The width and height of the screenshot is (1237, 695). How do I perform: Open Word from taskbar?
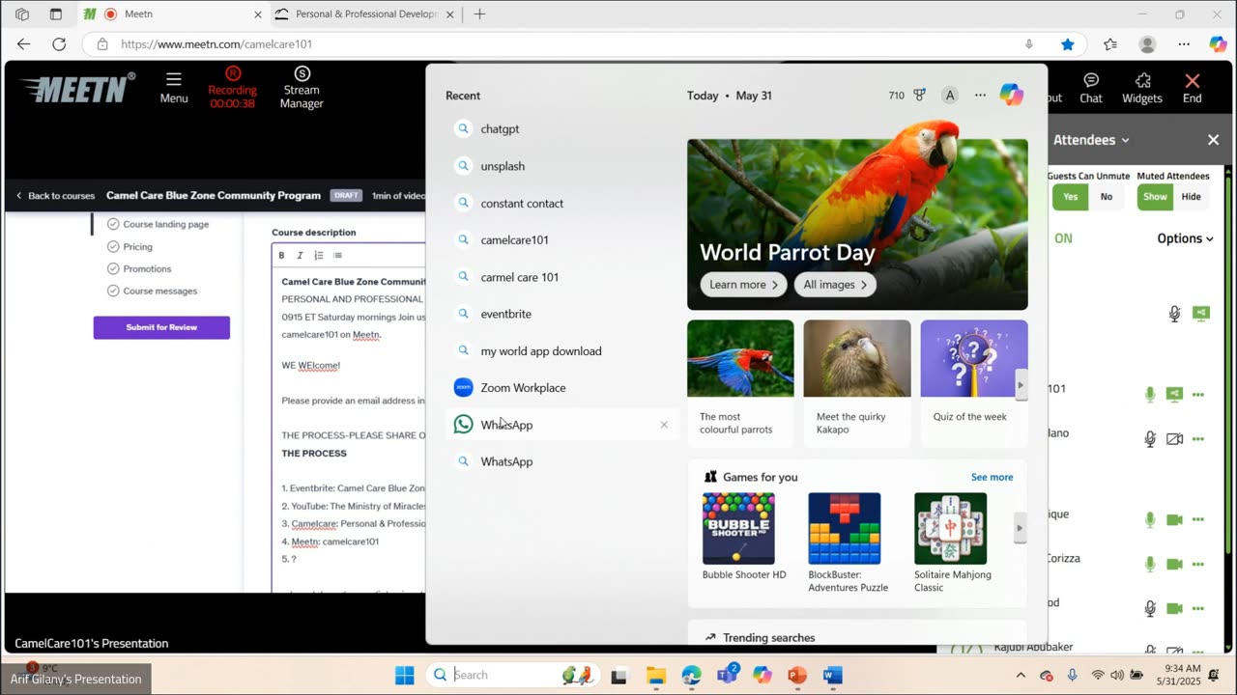click(833, 675)
